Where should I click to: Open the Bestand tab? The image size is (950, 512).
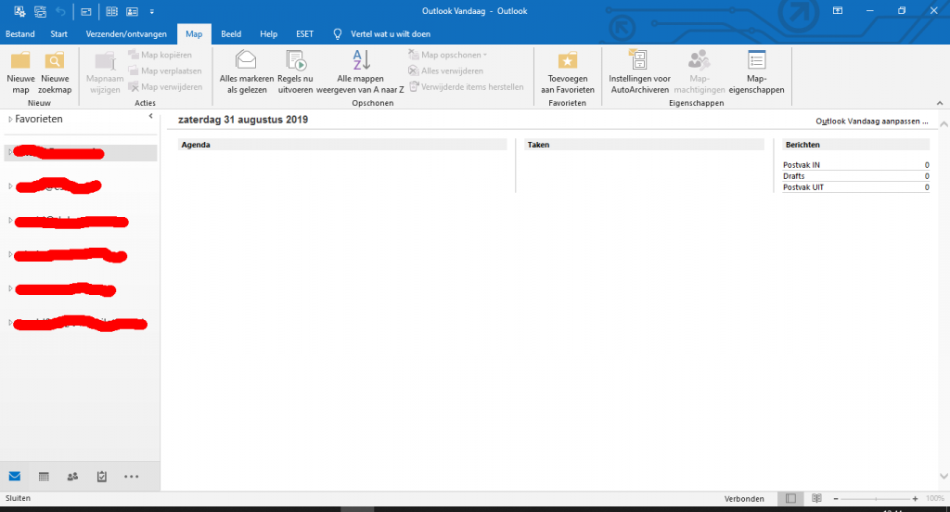click(x=20, y=34)
